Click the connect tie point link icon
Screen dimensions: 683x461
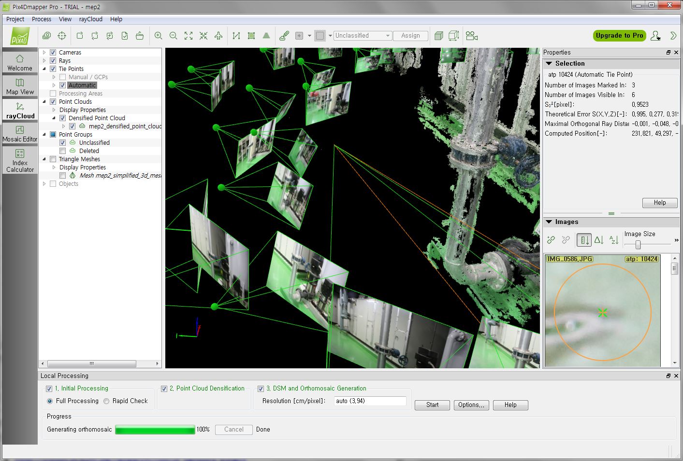pyautogui.click(x=551, y=239)
